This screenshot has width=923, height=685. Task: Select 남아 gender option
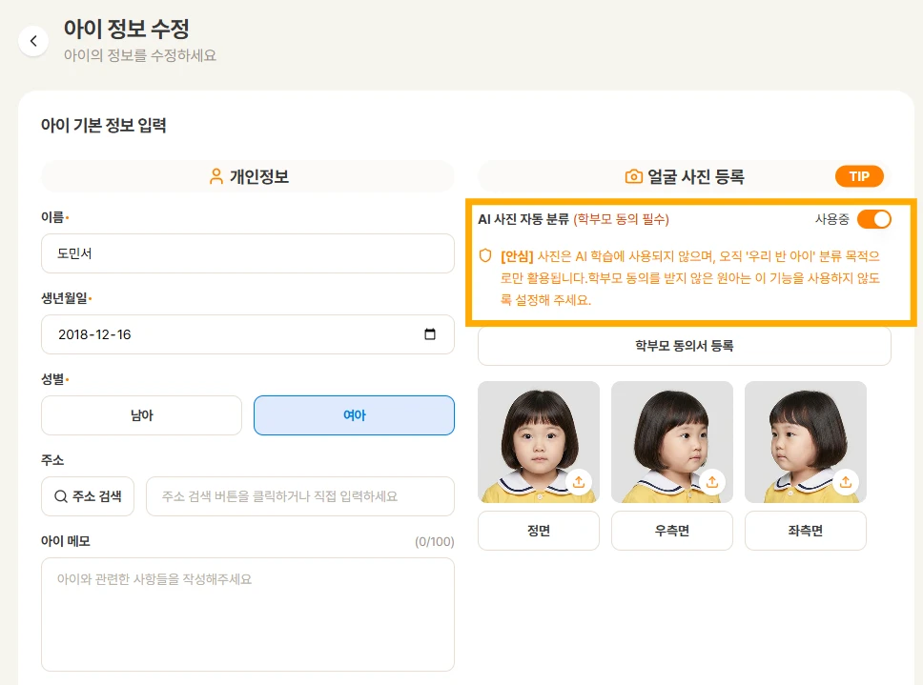141,415
